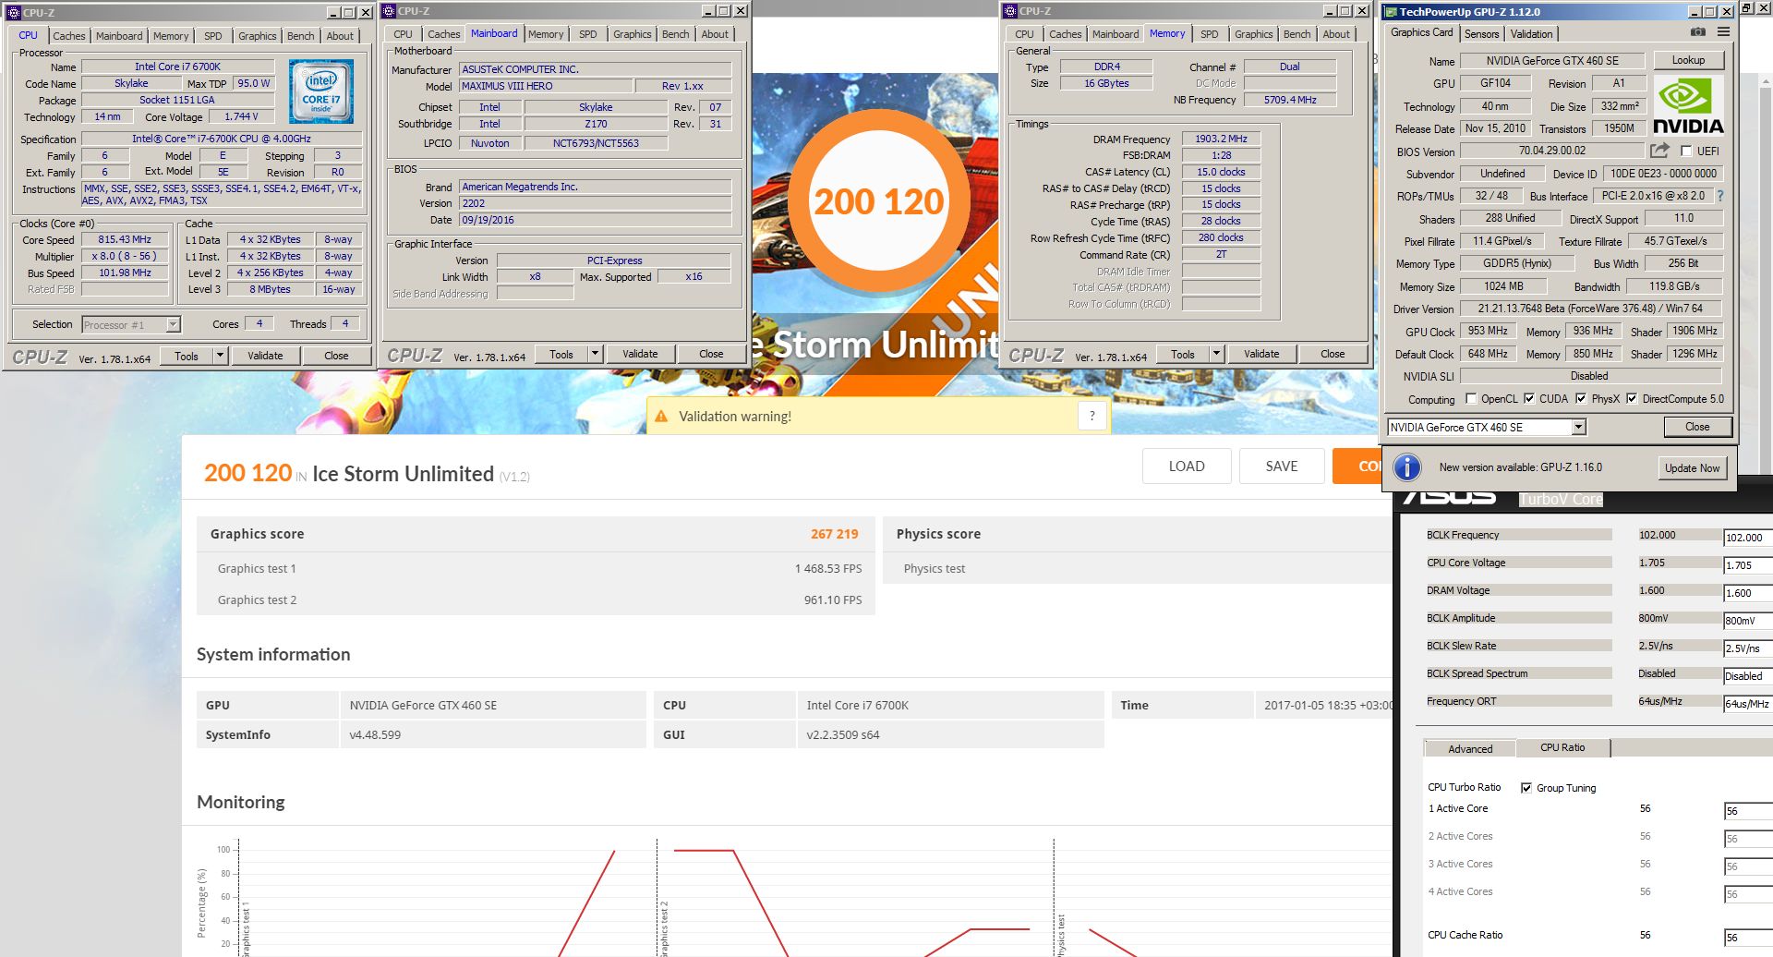
Task: Click the BCLK Slew Rate 2.5V/ns field
Action: point(1748,648)
